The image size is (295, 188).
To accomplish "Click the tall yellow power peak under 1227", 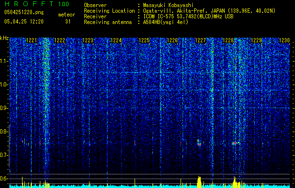I will coord(199,181).
